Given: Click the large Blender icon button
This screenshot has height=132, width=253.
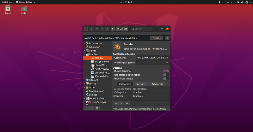Looking at the screenshot, I should click(x=117, y=47).
